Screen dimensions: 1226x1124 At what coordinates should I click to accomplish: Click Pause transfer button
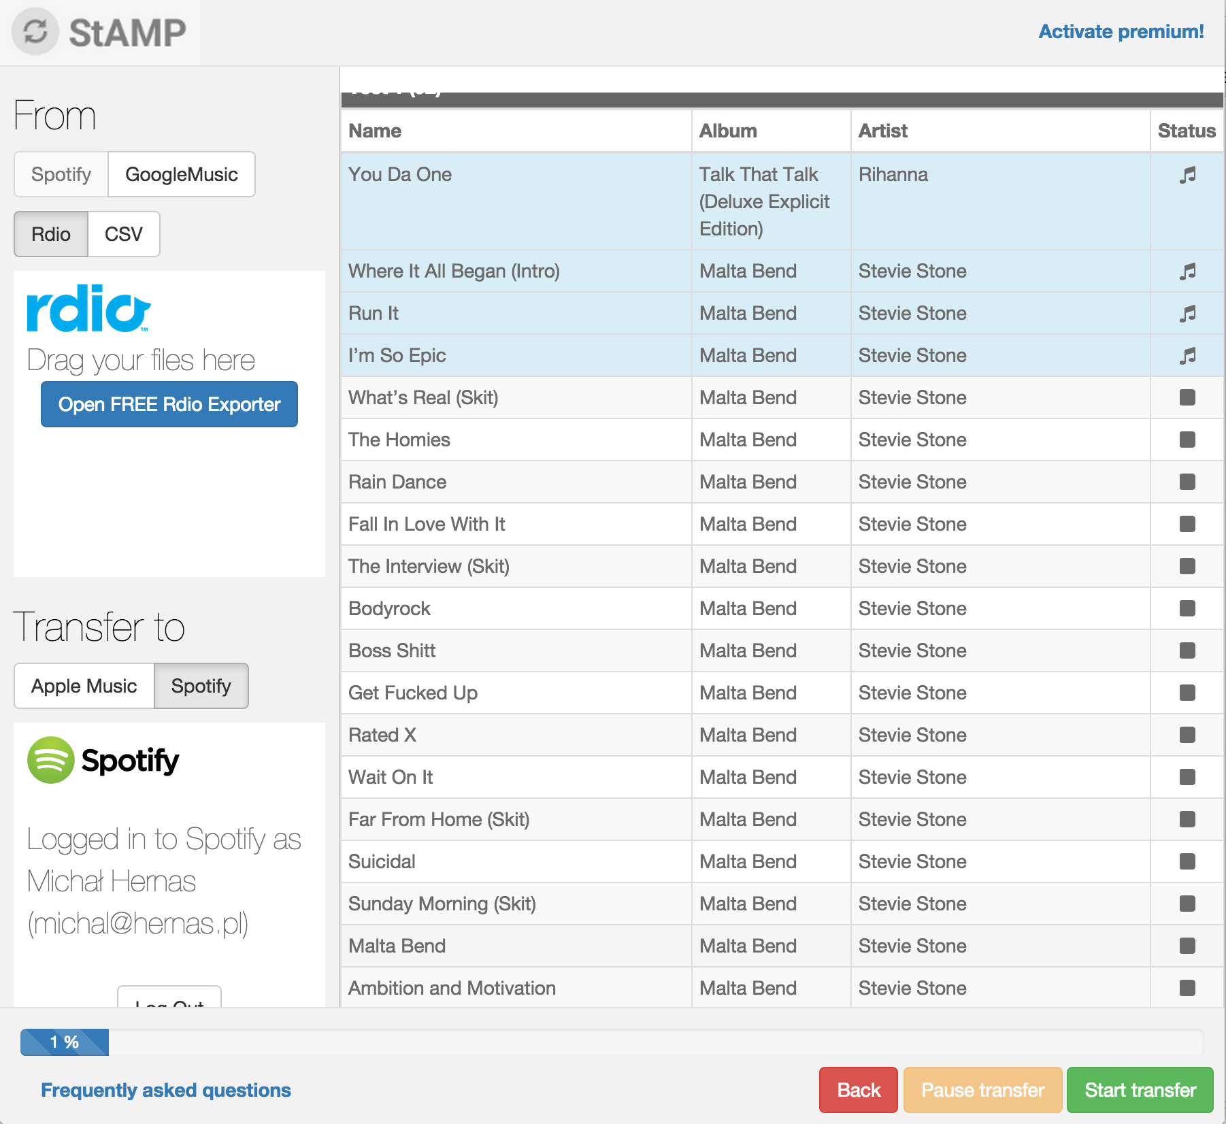[x=983, y=1090]
